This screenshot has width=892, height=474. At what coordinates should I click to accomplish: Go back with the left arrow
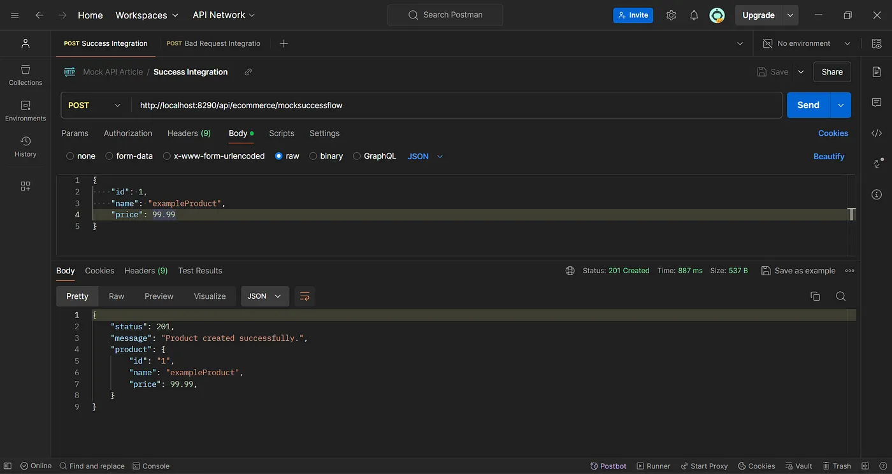tap(40, 15)
